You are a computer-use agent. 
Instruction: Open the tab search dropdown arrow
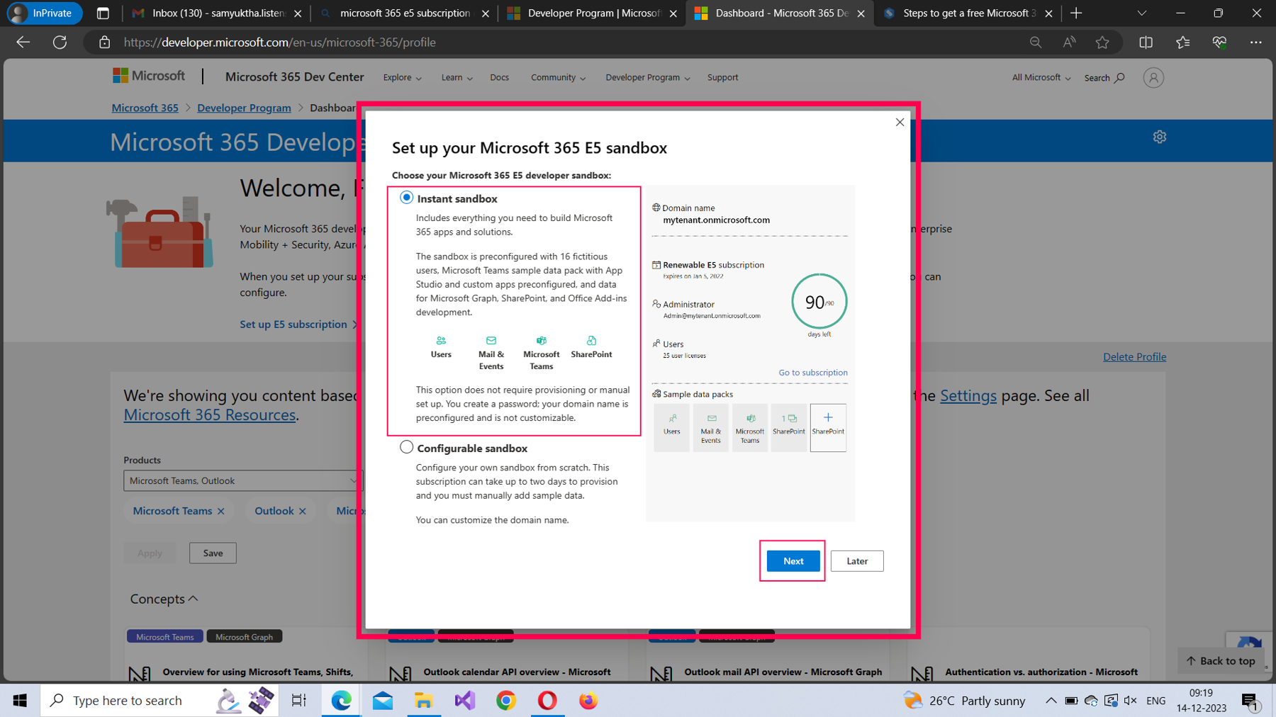[1141, 13]
